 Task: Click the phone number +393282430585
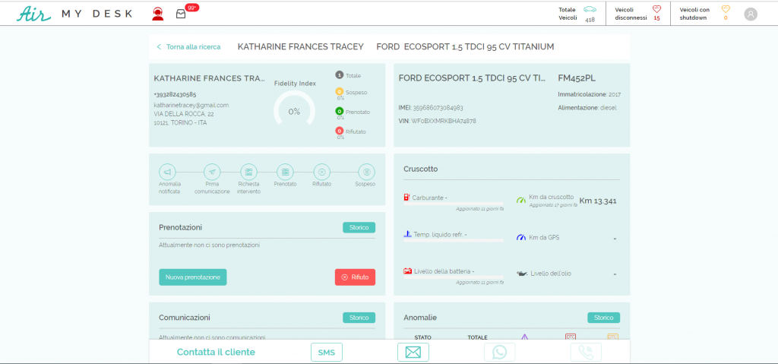click(175, 94)
